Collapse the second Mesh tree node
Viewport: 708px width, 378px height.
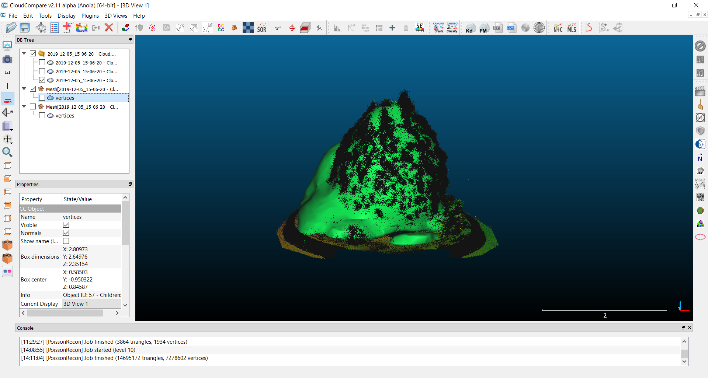pos(24,107)
